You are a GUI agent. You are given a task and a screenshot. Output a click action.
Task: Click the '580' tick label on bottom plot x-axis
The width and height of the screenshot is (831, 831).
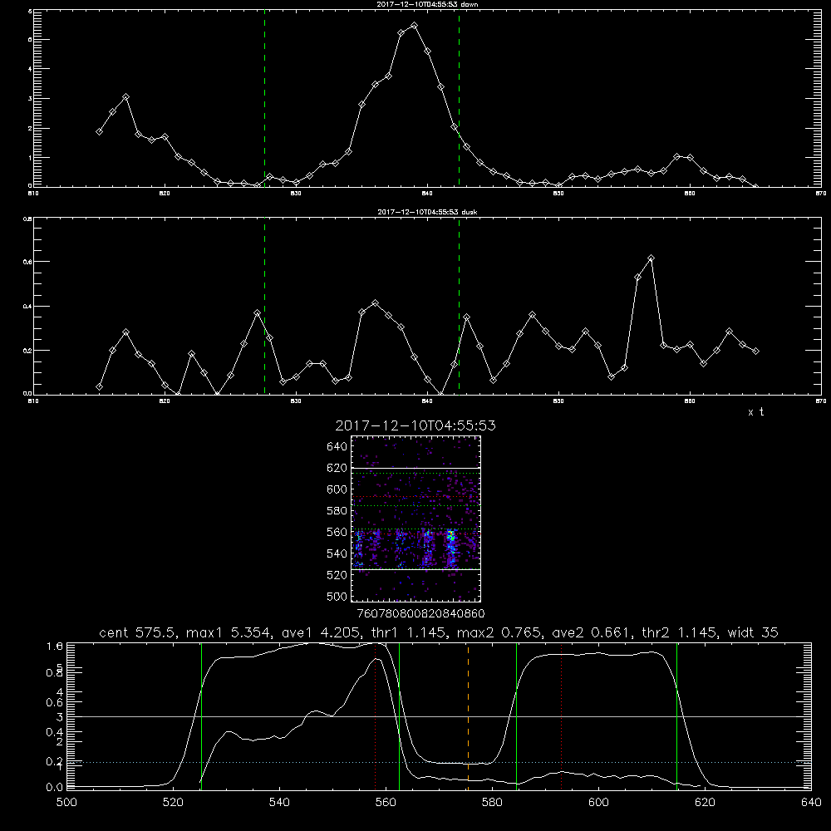pyautogui.click(x=492, y=802)
